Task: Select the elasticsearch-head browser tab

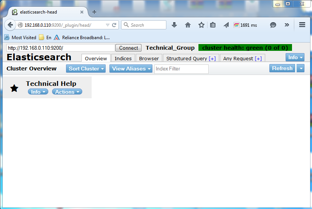Action: 48,12
